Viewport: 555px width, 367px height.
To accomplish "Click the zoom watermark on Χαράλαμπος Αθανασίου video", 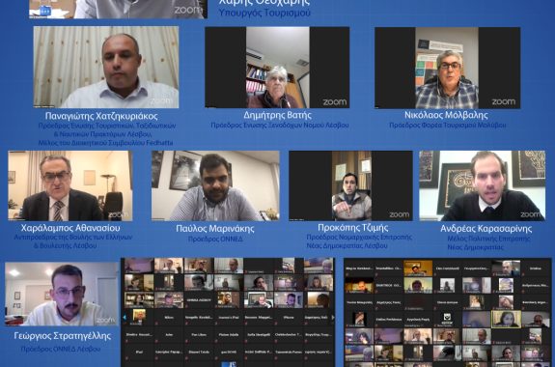I will click(x=119, y=214).
